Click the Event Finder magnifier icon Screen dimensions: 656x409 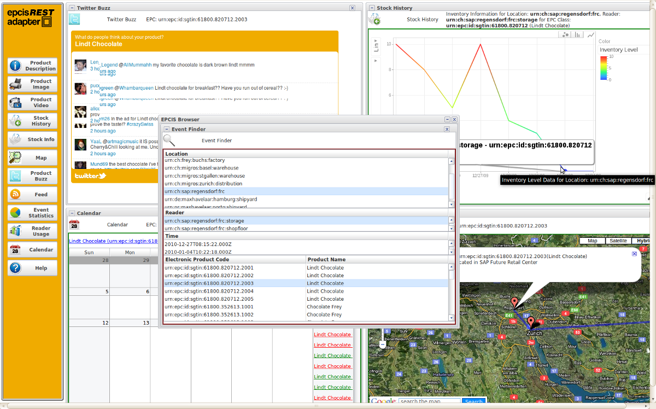click(169, 141)
